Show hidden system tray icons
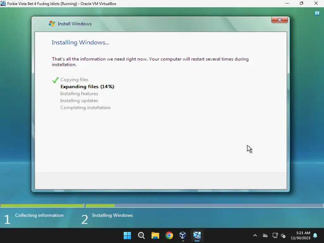This screenshot has width=324, height=243. pos(255,235)
